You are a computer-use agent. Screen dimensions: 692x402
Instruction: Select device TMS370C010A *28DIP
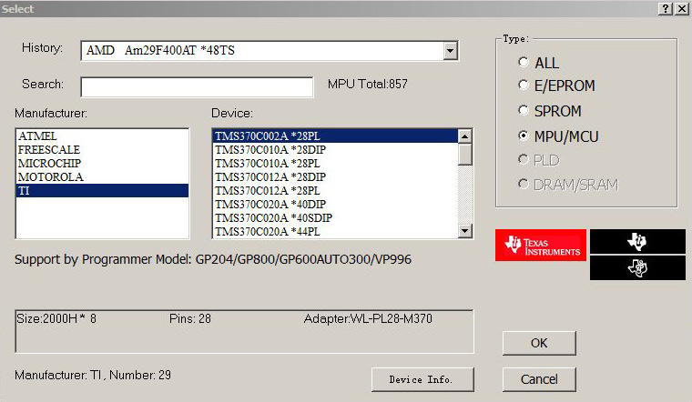335,150
